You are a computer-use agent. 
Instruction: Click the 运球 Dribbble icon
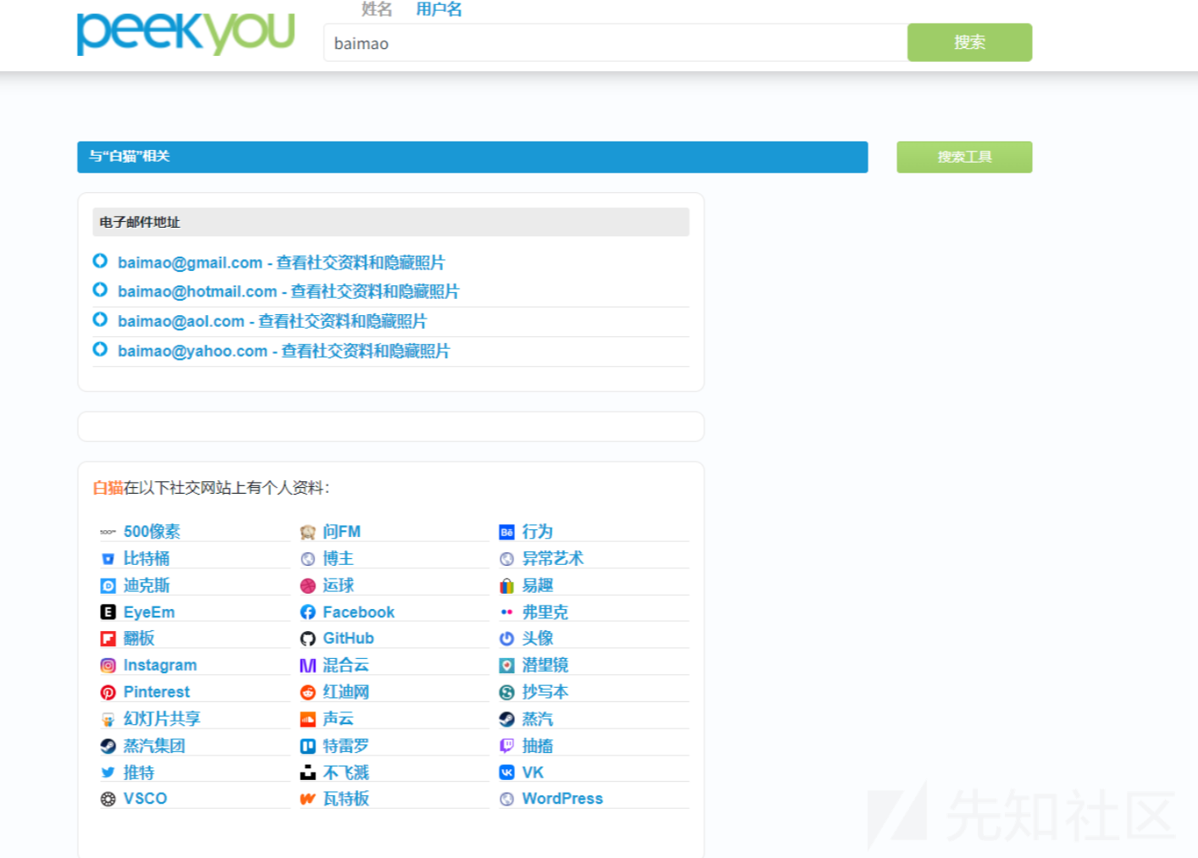(308, 585)
